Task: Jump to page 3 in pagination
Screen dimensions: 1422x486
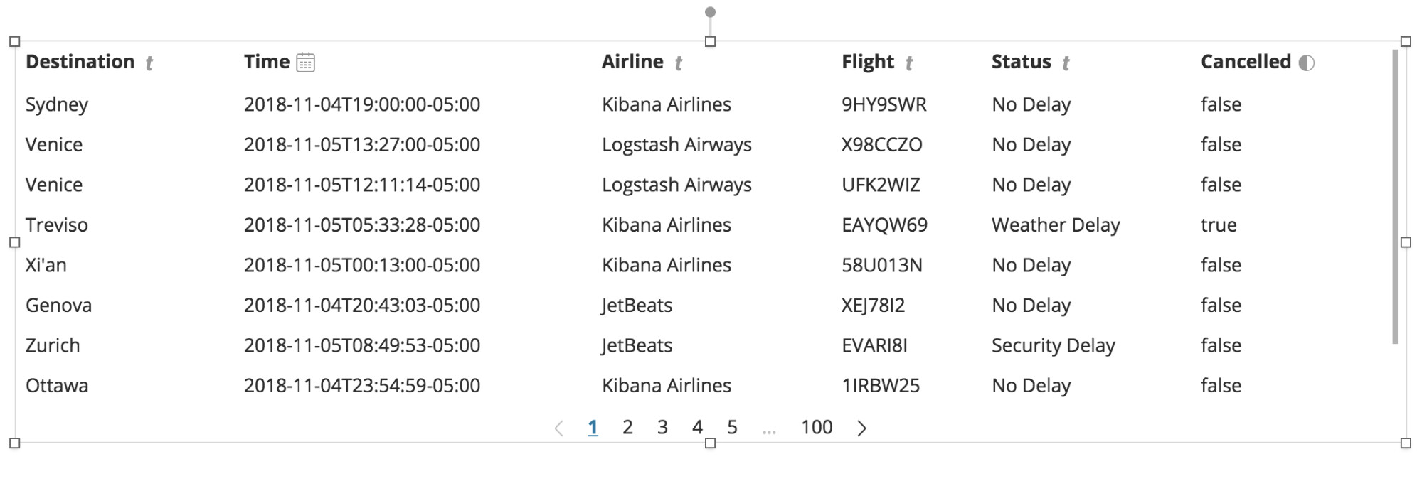Action: pos(662,427)
